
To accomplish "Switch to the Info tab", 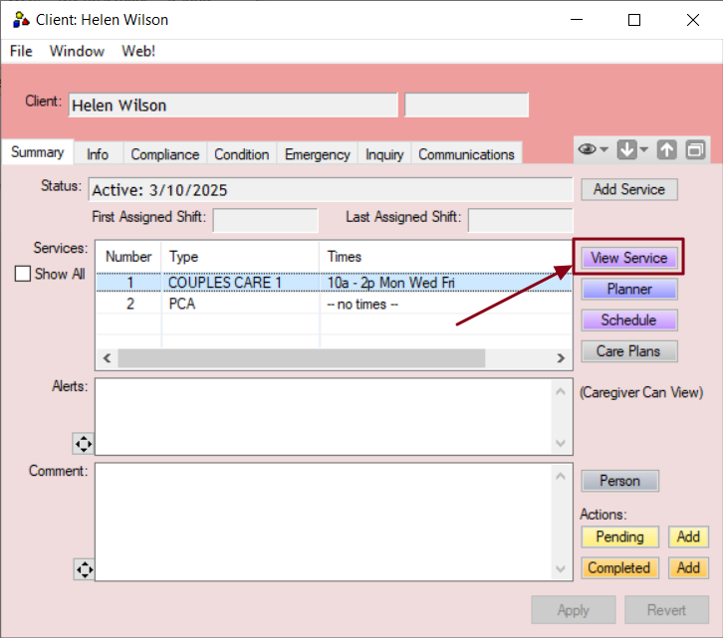I will point(98,154).
